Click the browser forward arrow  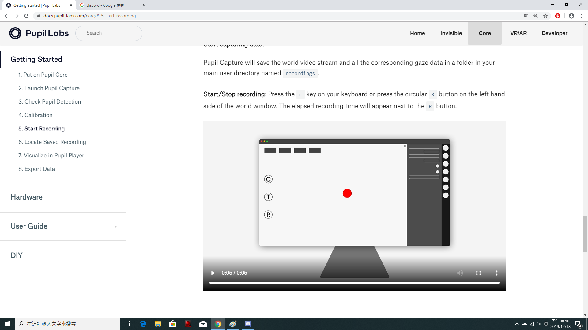(17, 16)
